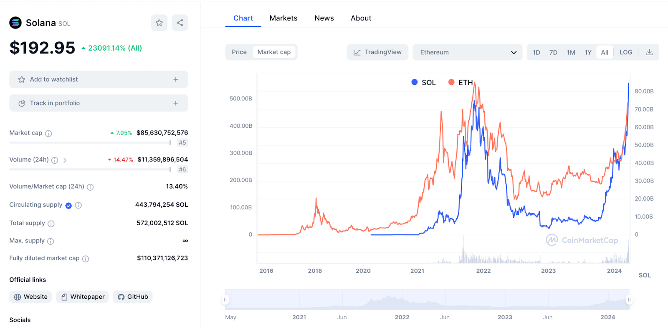Screen dimensions: 668x328
Task: Click info icon beside Volume/Market cap (24h)
Action: pos(90,187)
